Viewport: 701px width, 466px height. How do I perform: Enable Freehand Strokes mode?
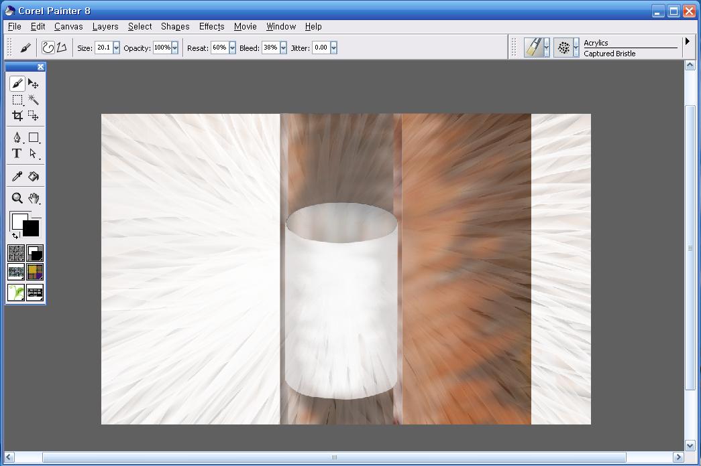(48, 48)
